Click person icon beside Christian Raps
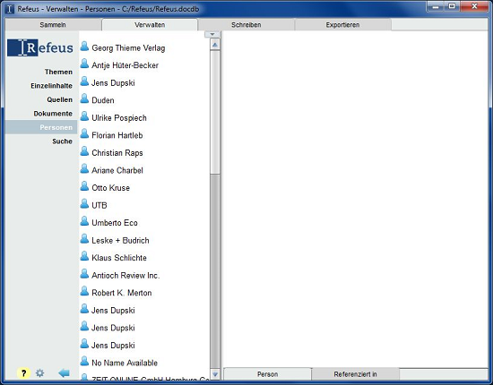The width and height of the screenshot is (493, 385). [84, 151]
